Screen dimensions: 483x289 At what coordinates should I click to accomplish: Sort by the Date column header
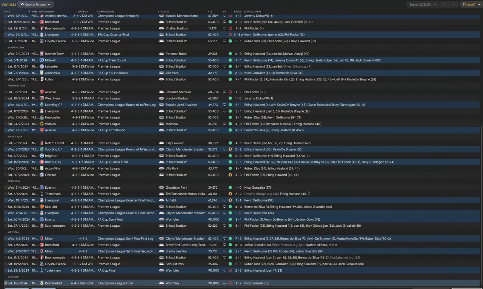7,12
